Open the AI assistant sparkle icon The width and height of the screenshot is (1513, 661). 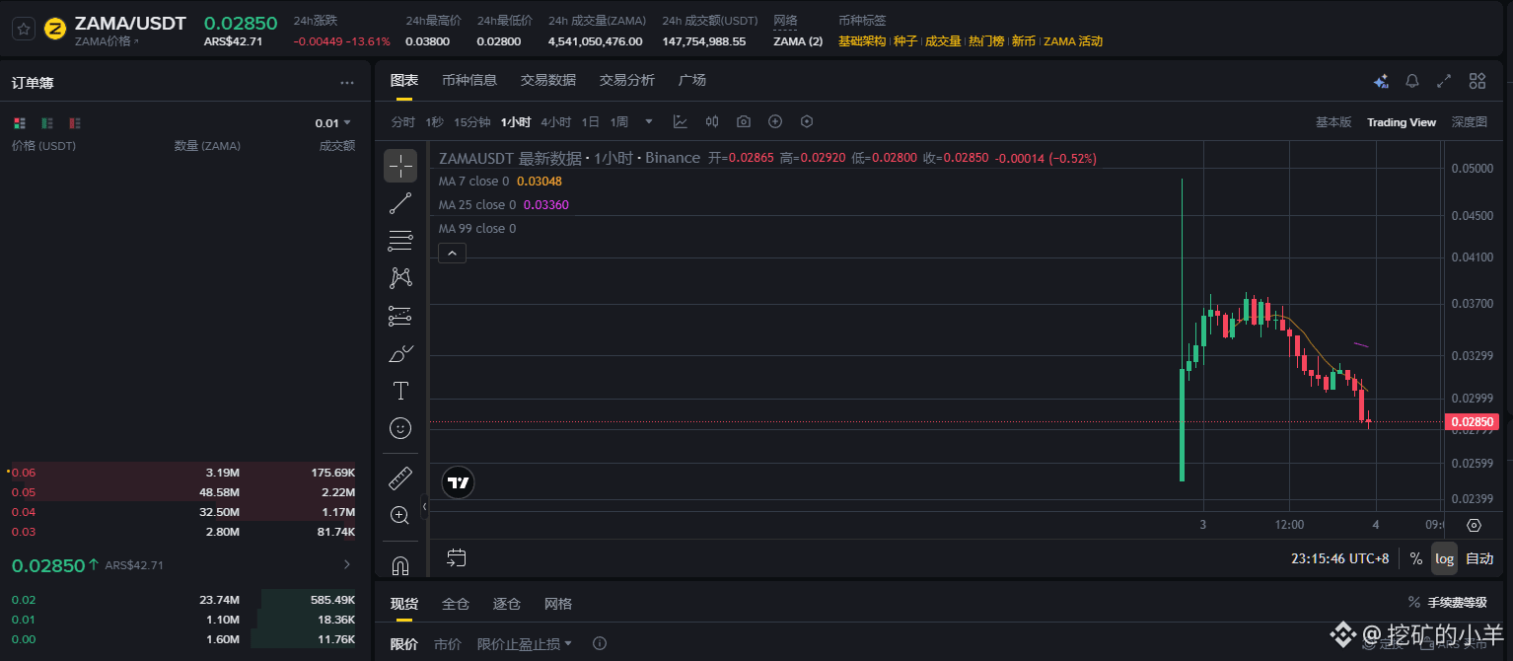[1381, 81]
